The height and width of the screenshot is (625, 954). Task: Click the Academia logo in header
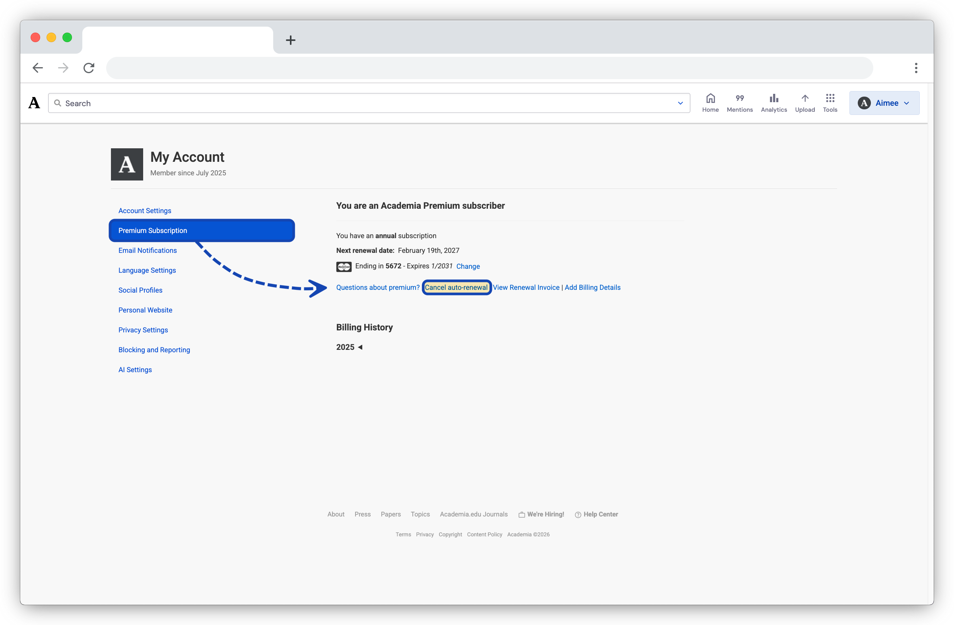[x=34, y=103]
